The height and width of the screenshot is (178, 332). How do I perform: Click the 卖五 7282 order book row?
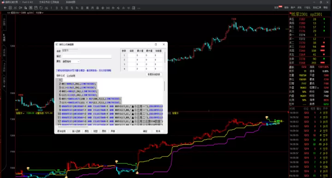click(307, 19)
